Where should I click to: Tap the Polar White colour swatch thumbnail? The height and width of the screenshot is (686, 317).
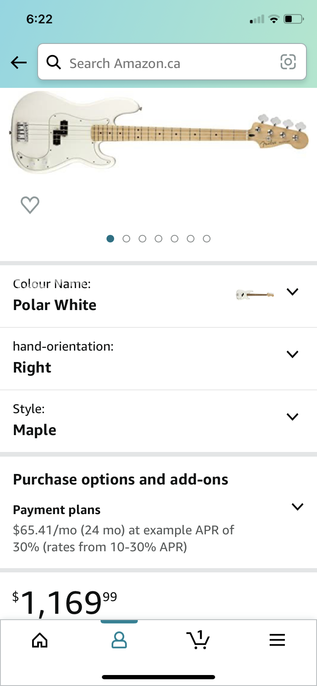coord(254,294)
